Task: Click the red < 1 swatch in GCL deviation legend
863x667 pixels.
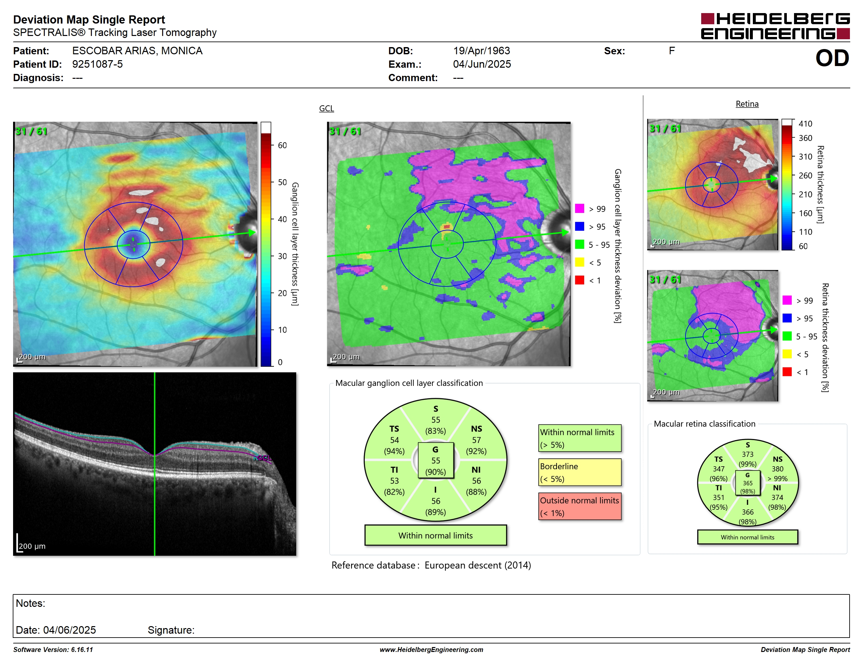Action: coord(579,280)
